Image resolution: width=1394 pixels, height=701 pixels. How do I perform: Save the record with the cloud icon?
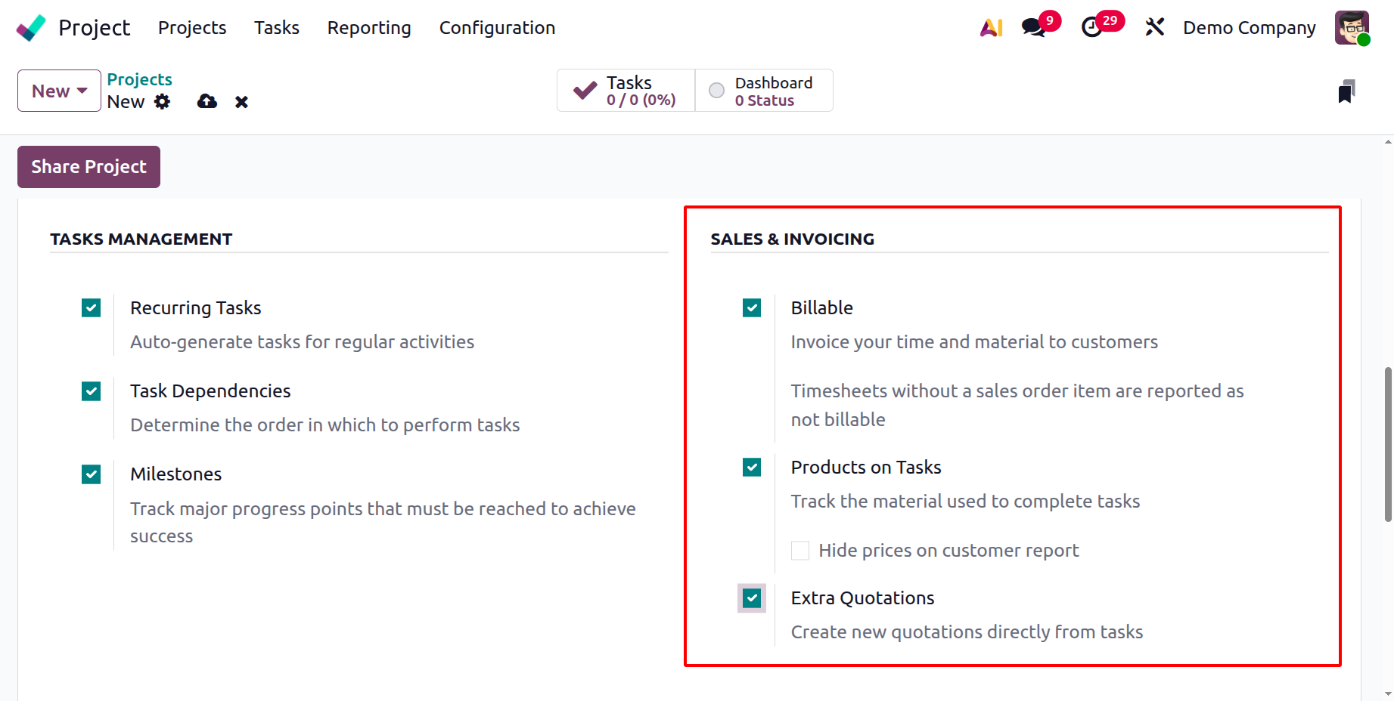(x=207, y=102)
